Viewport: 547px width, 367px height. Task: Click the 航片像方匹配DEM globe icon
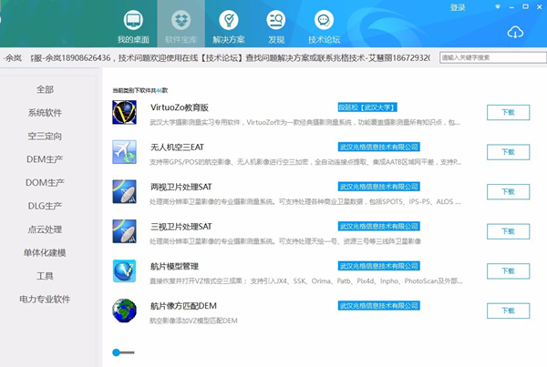[125, 311]
